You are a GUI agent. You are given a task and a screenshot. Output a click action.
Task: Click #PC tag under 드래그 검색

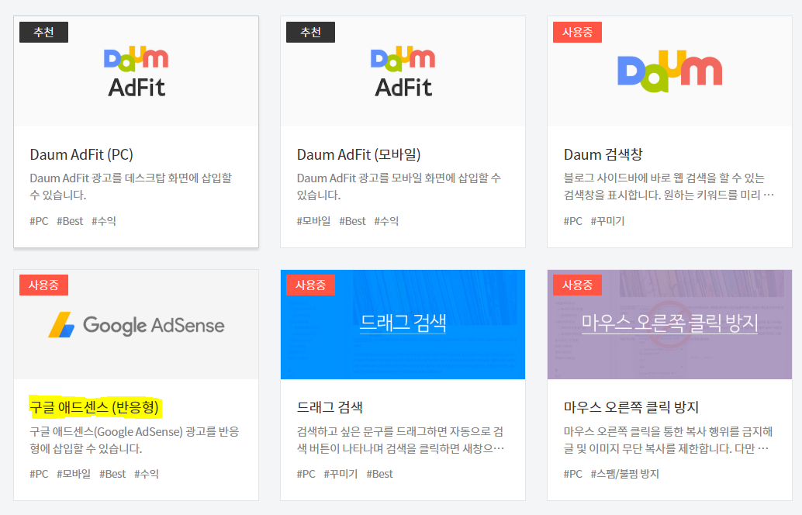(306, 474)
